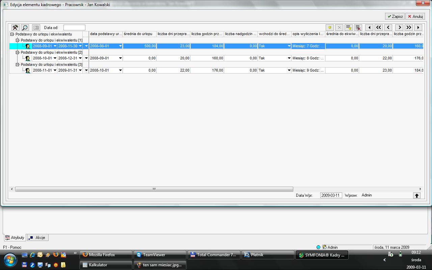Collapse the root 'Podstawy do urlopu i ekwiwalentu' node

click(12, 34)
